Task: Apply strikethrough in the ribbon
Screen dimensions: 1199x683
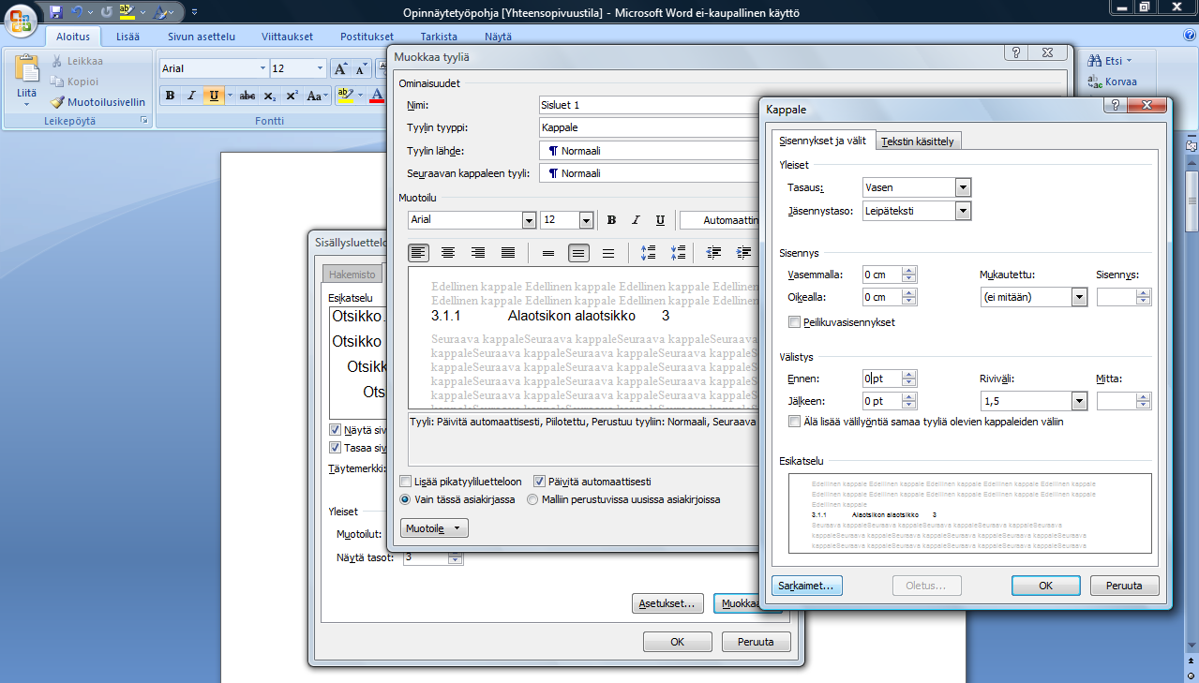Action: pos(247,96)
